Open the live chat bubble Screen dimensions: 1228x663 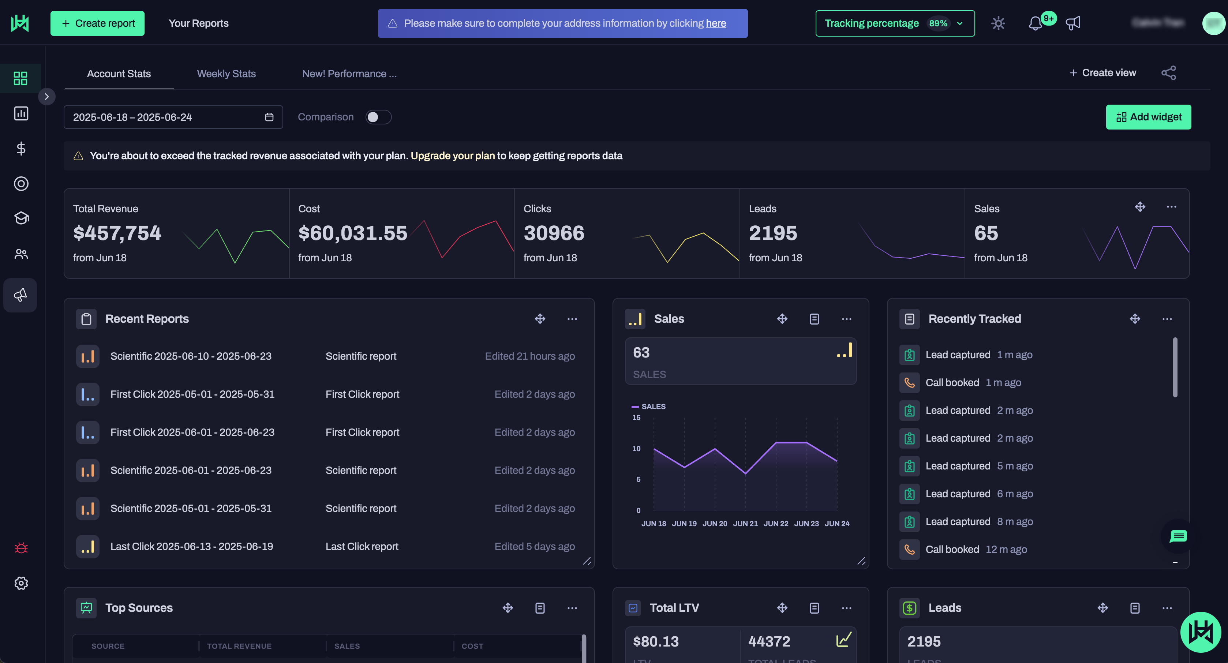(x=1178, y=536)
